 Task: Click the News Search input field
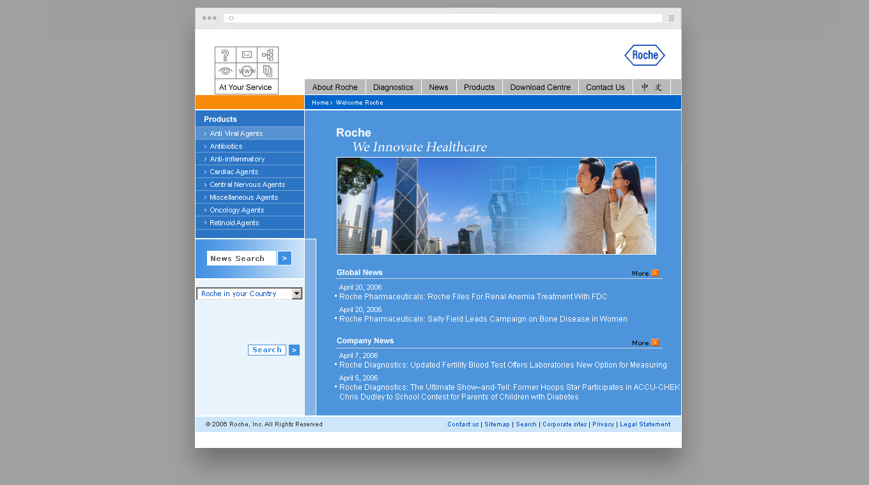pyautogui.click(x=241, y=258)
